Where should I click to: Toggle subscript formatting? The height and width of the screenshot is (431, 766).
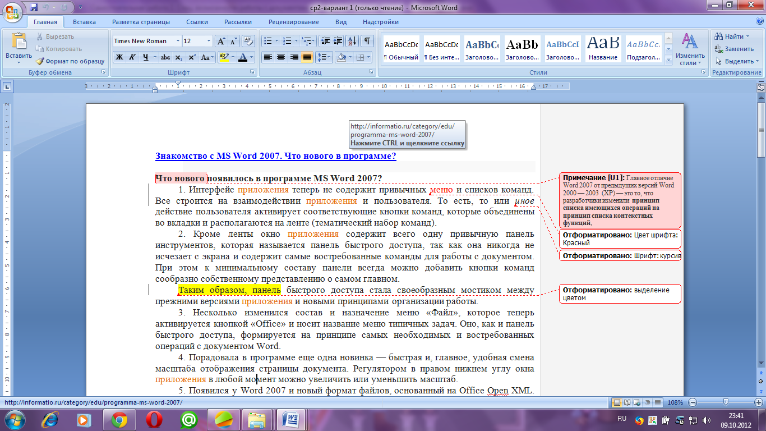coord(178,57)
